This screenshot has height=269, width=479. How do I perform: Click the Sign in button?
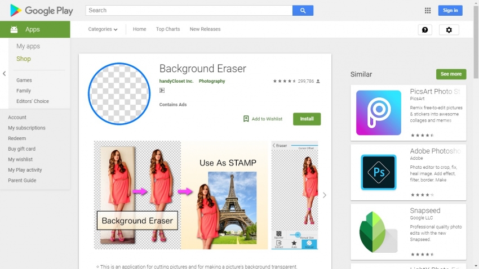(450, 10)
